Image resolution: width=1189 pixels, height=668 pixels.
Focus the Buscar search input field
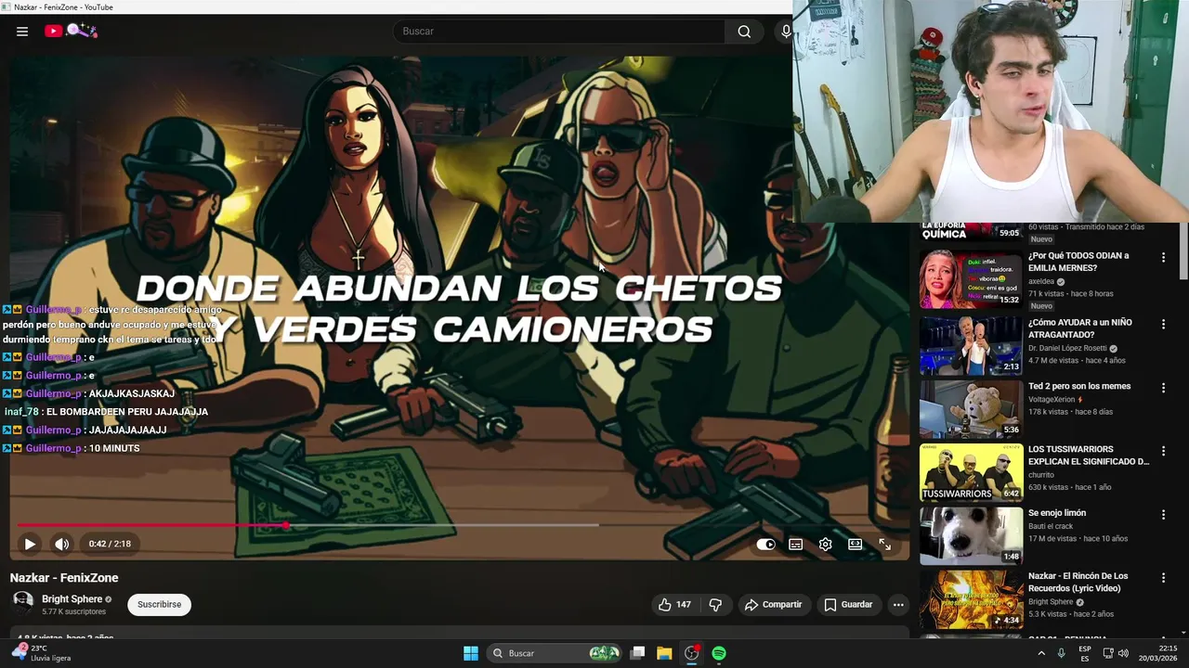pyautogui.click(x=560, y=32)
